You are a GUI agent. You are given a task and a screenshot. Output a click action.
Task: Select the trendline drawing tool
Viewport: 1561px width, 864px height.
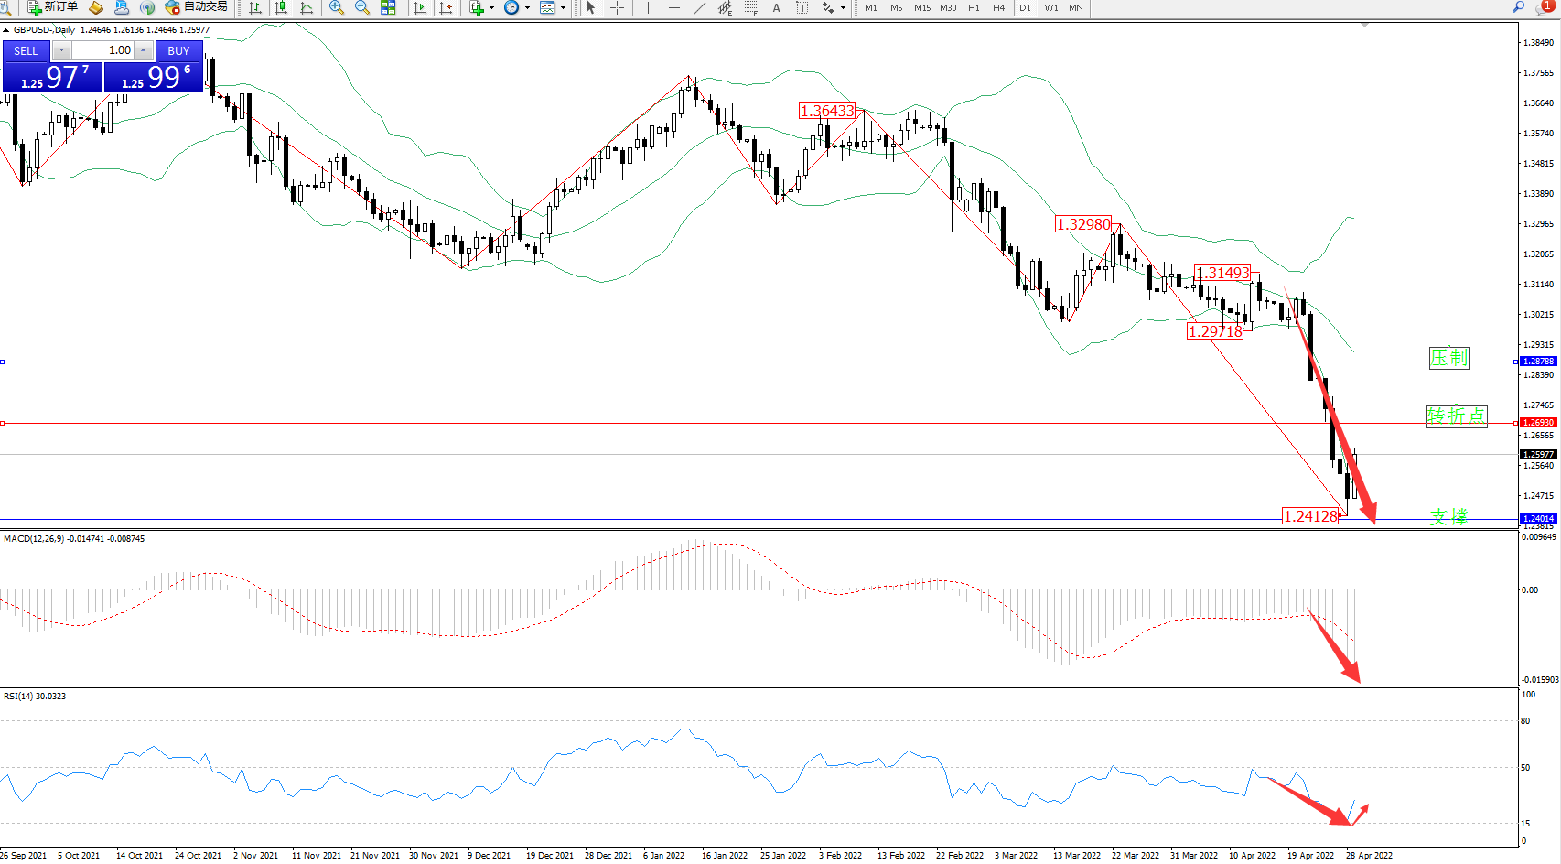(x=700, y=7)
